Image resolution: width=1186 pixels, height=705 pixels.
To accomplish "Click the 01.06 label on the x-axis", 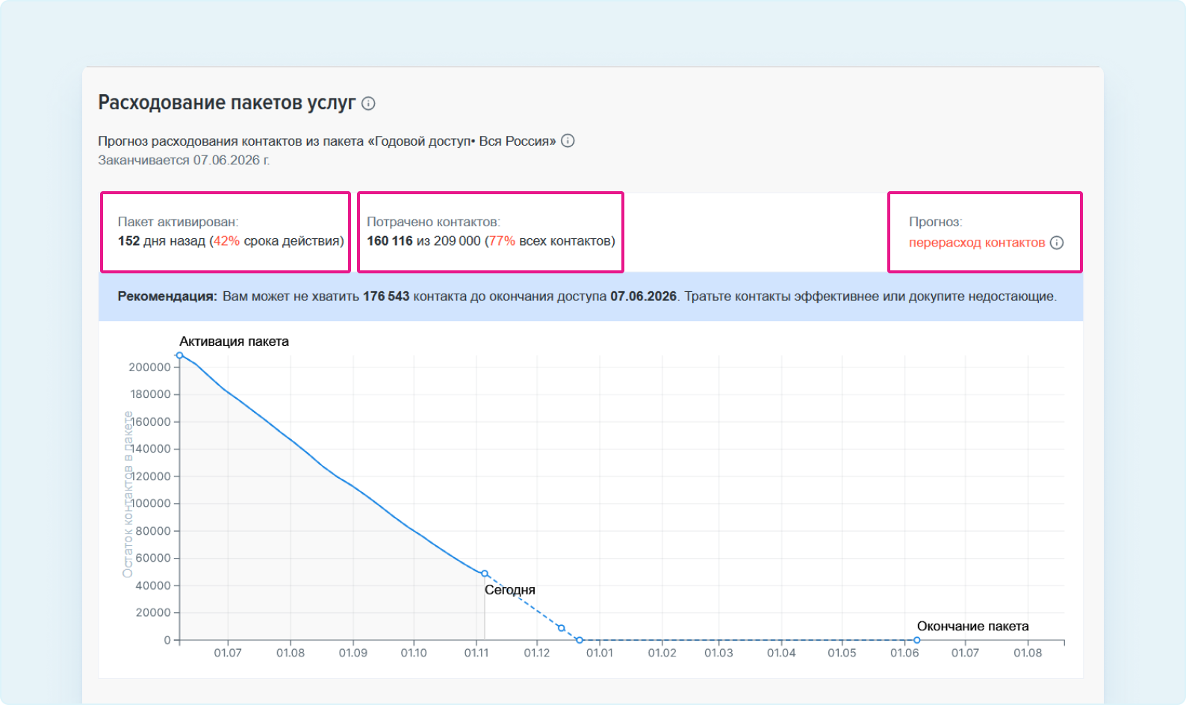I will [x=904, y=653].
